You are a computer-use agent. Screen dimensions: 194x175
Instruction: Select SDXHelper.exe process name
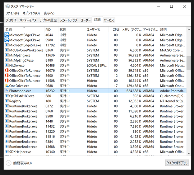pos(20,152)
